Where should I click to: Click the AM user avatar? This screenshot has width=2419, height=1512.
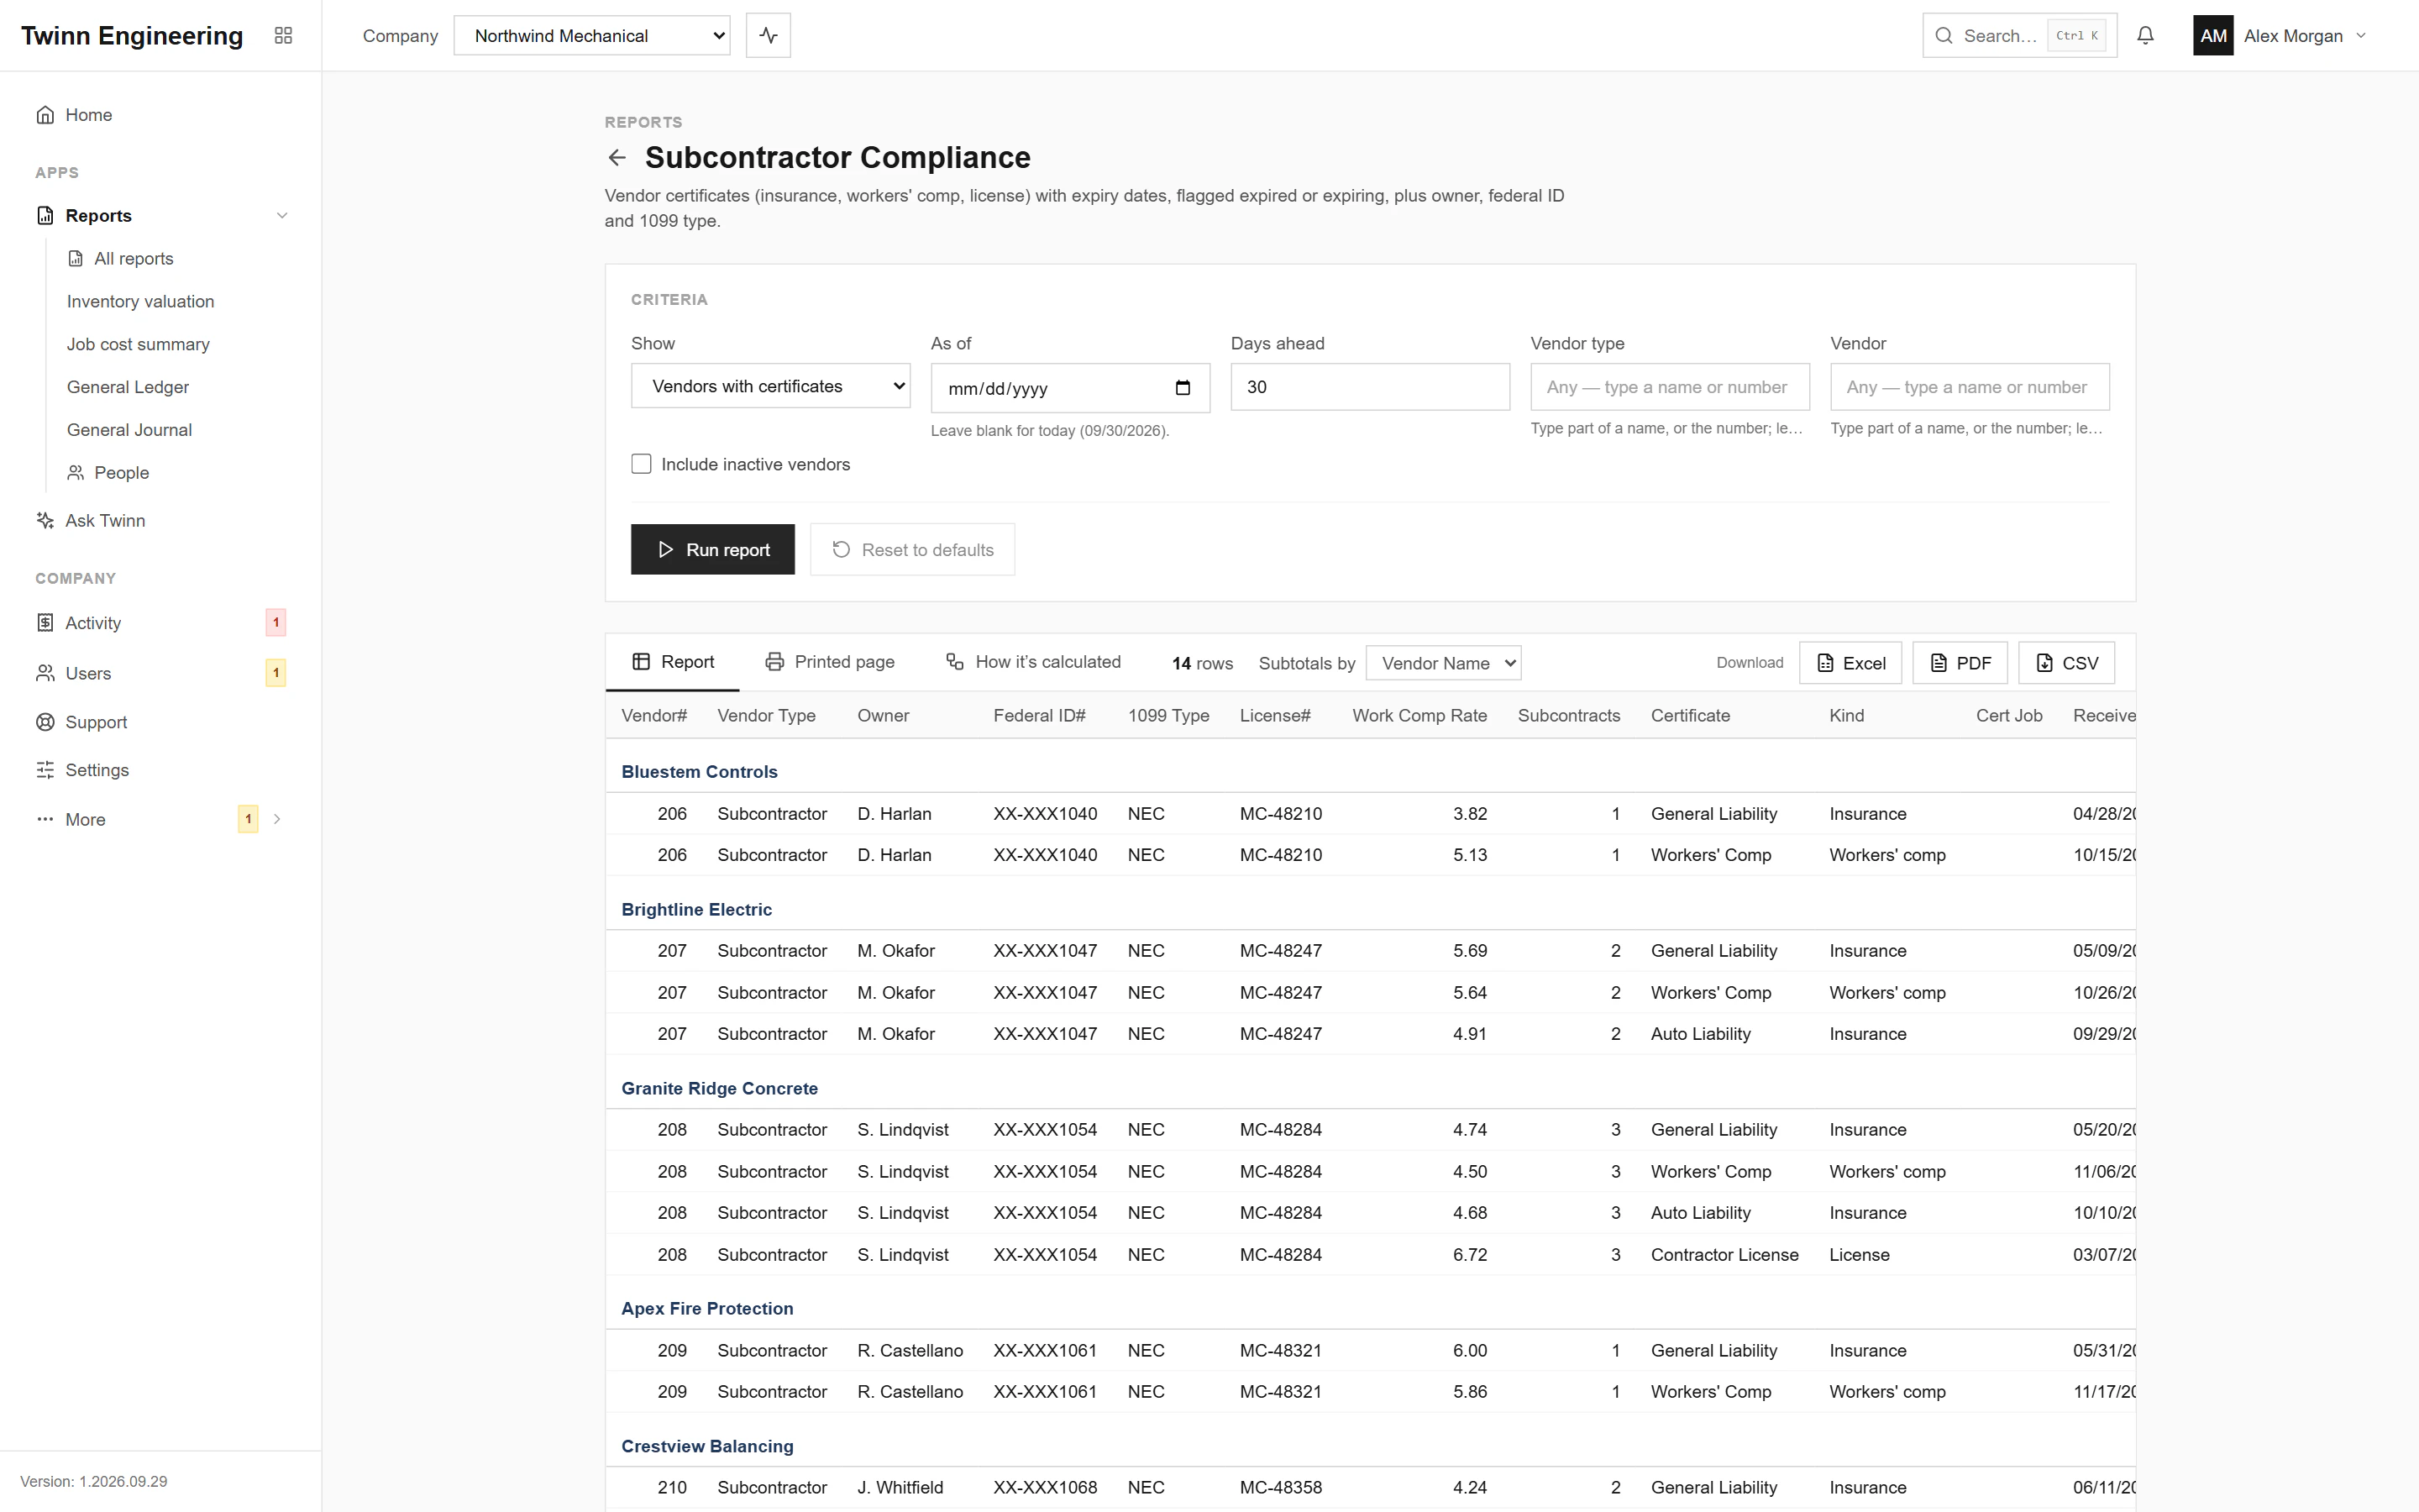[2213, 35]
